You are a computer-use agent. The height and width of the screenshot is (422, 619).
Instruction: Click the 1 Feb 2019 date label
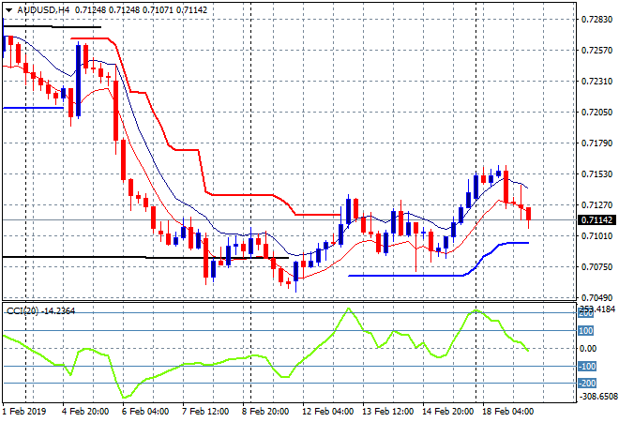27,411
